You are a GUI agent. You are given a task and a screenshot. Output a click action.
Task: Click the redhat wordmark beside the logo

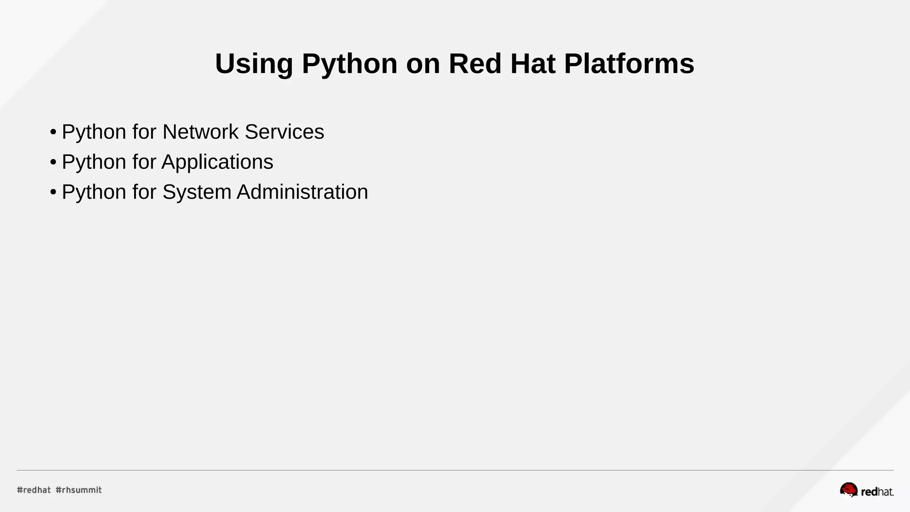[x=877, y=492]
